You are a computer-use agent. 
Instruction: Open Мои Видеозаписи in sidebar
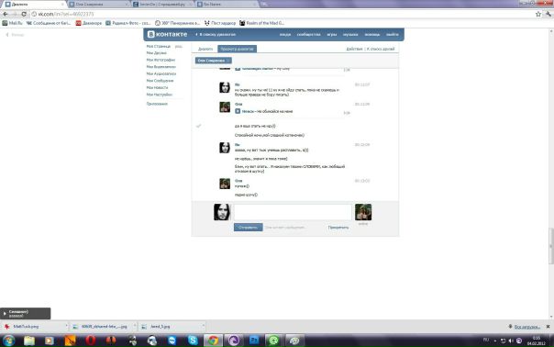click(x=161, y=67)
